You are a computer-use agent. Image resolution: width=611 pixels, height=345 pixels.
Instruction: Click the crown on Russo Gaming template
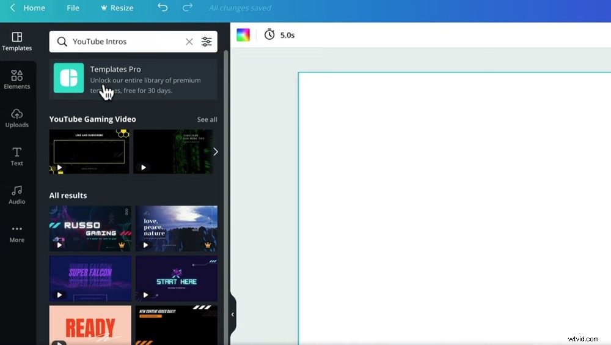tap(122, 245)
